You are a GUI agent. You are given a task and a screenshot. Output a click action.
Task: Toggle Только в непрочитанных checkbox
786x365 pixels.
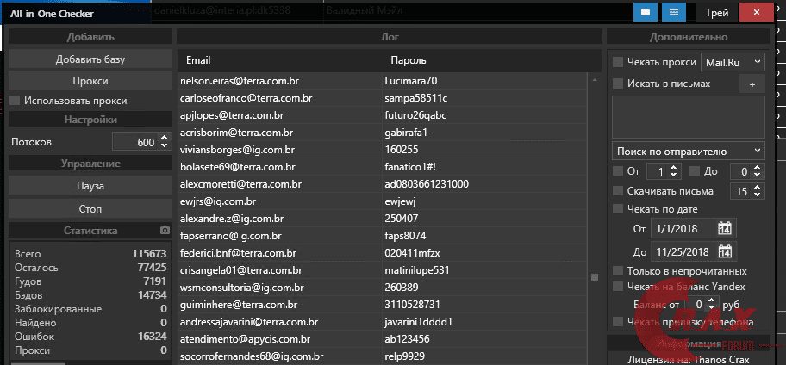(618, 271)
